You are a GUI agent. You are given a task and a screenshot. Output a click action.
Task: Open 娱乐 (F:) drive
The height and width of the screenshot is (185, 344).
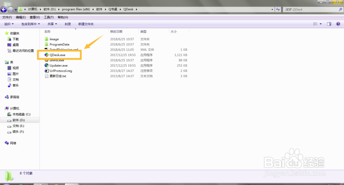click(18, 131)
